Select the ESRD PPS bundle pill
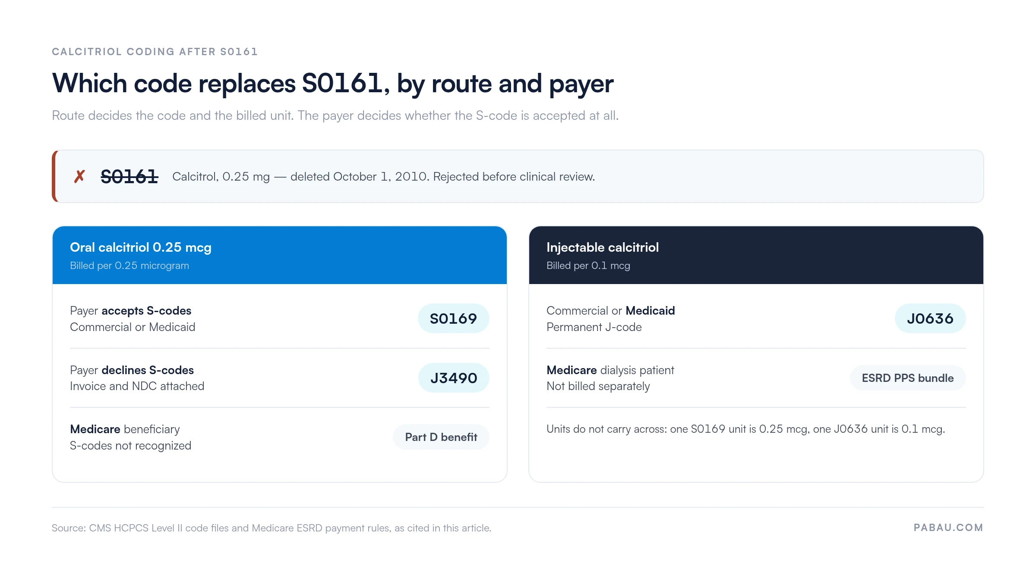1036x575 pixels. (x=908, y=378)
